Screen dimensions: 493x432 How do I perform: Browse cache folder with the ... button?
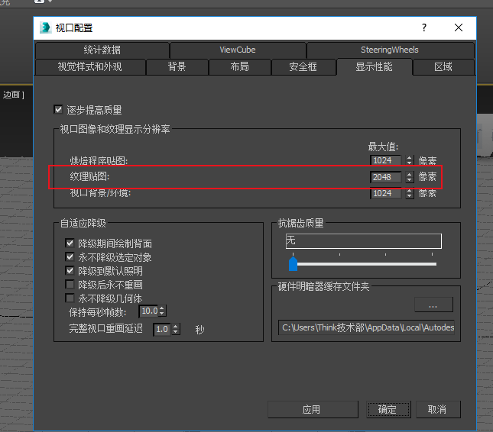[433, 305]
